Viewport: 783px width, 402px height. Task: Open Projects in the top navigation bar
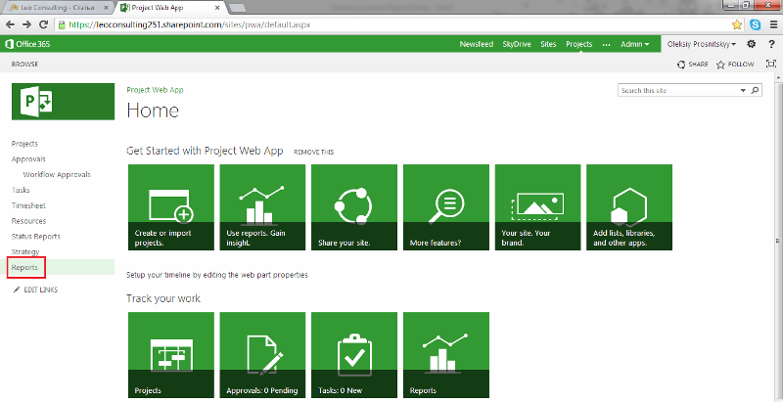579,44
